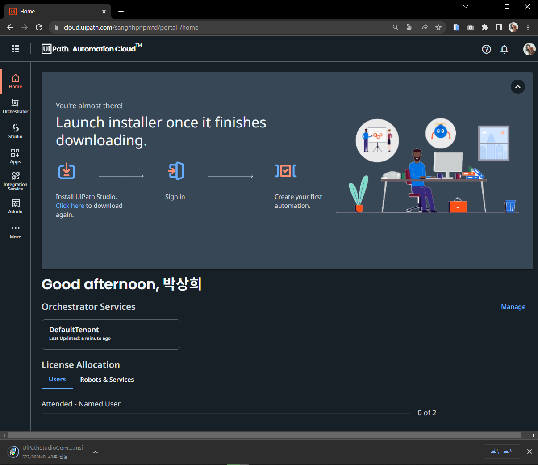Open the UiPathStudio msi download item
The width and height of the screenshot is (538, 465).
47,452
